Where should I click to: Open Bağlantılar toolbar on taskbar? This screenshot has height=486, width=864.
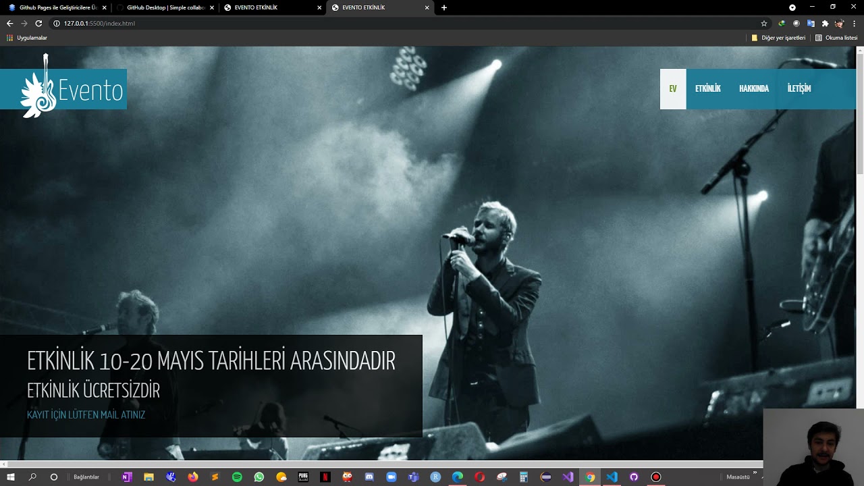86,477
